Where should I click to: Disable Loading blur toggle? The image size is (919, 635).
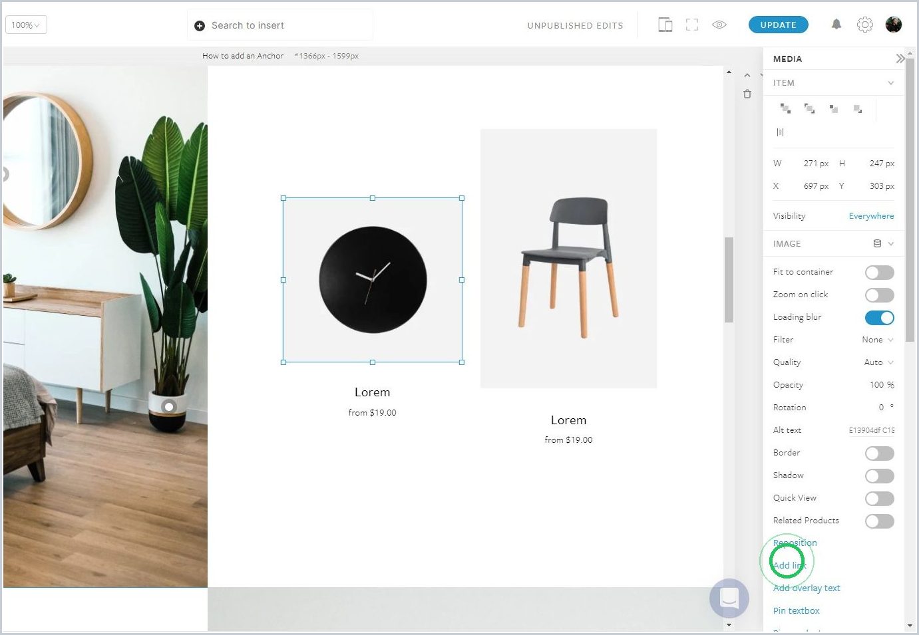(x=879, y=318)
